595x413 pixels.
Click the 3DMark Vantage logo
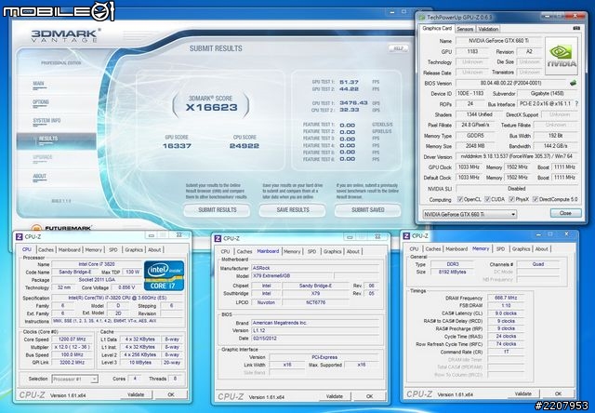point(65,35)
